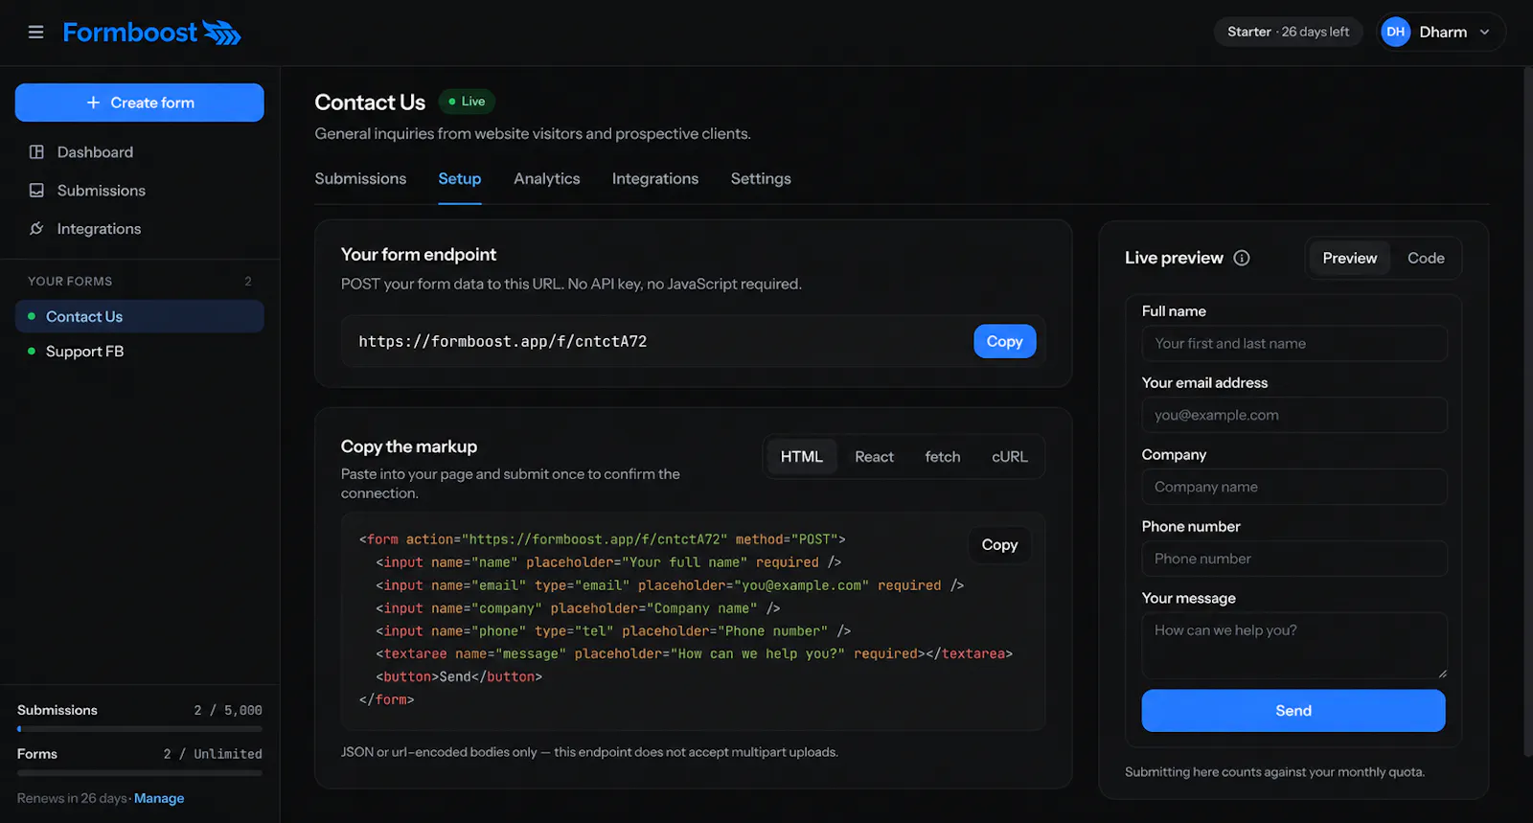Screen dimensions: 1533x823
Task: Select the cURL markup tab
Action: [x=1010, y=457]
